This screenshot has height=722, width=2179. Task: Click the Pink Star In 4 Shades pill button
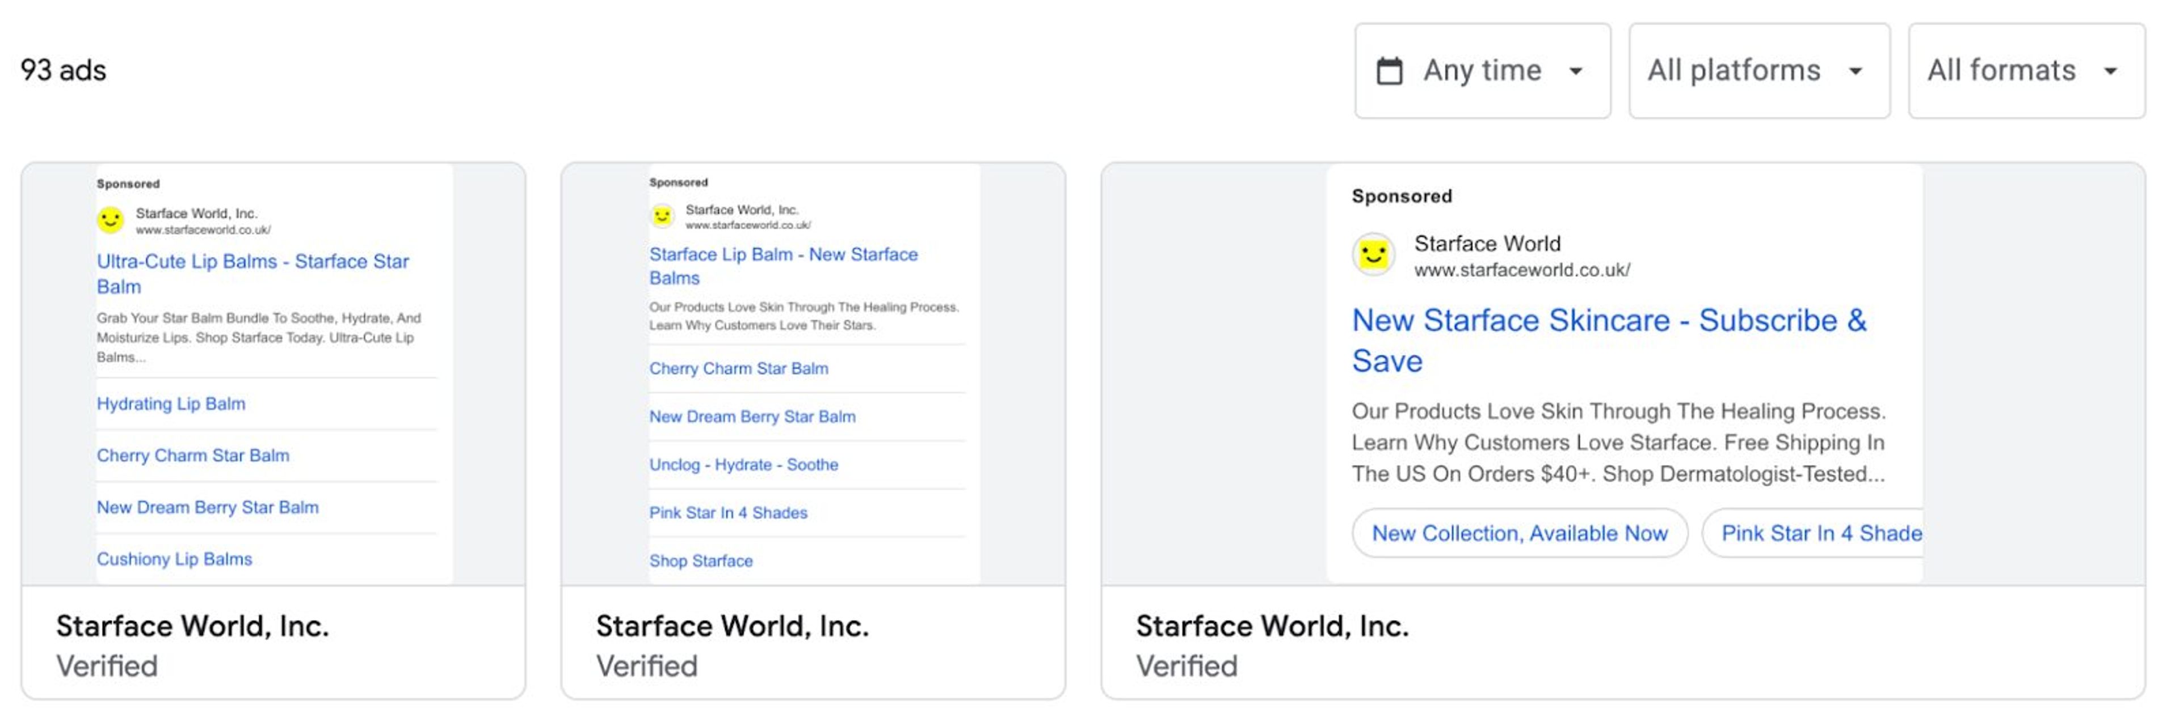1819,534
